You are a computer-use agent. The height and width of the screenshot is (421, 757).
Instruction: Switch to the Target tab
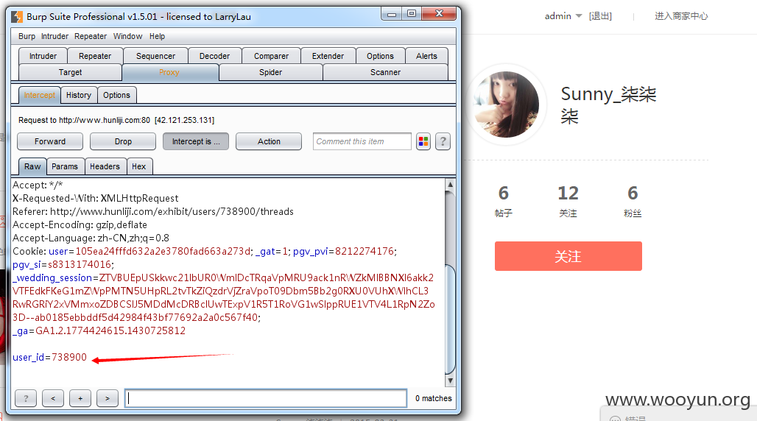click(71, 72)
